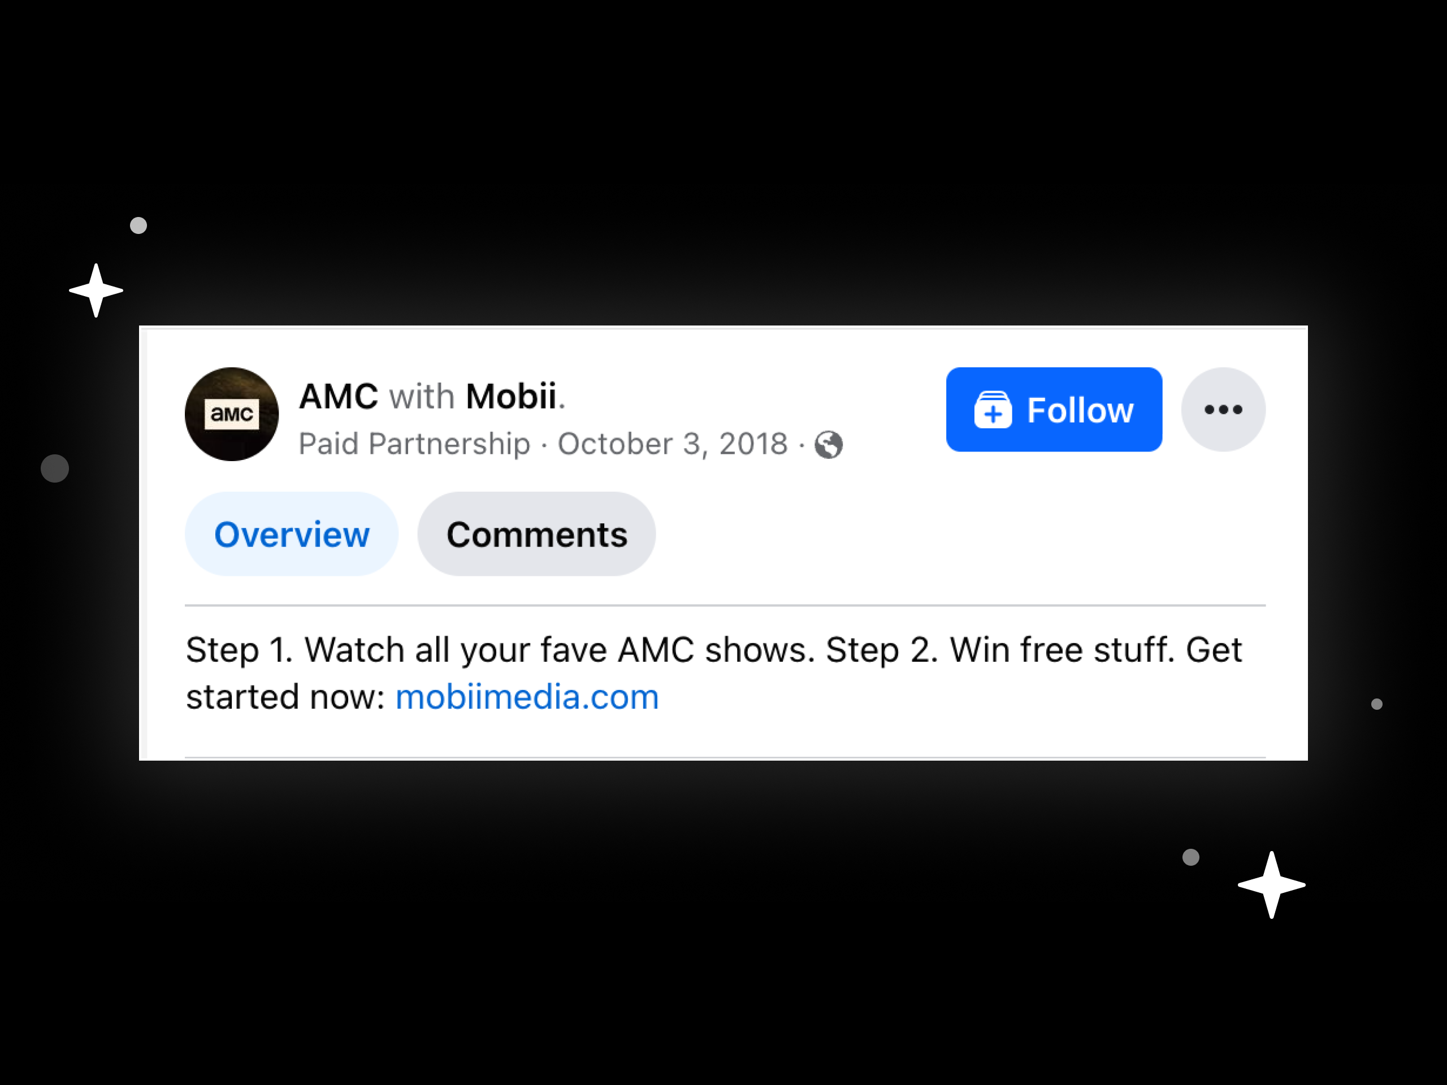This screenshot has width=1447, height=1085.
Task: Open the Mobii page name link
Action: [x=511, y=396]
